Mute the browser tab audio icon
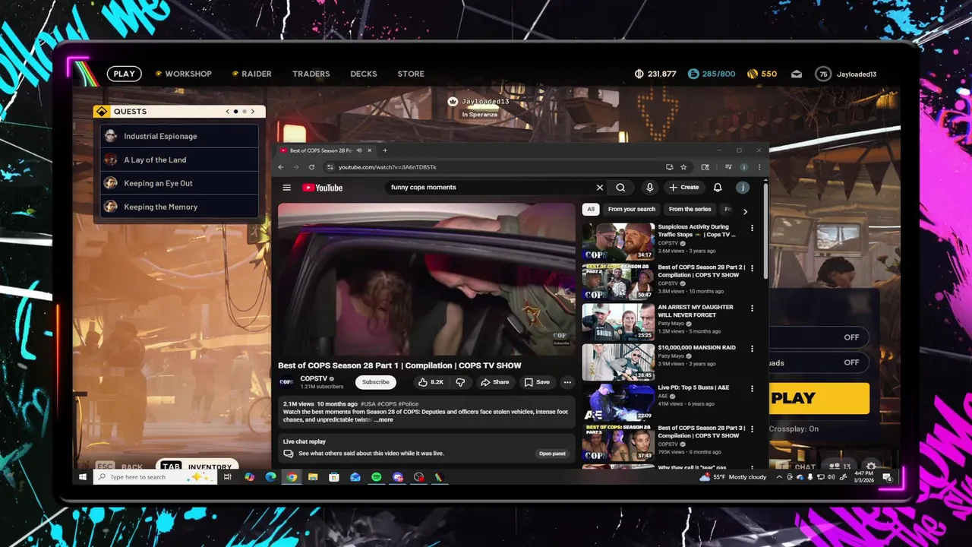 359,150
